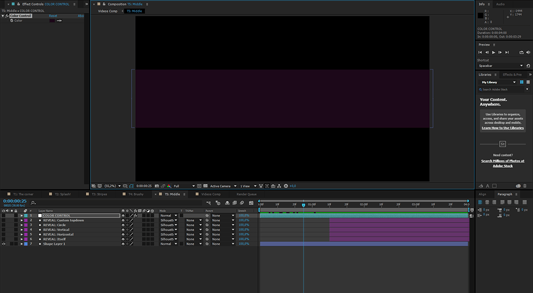Image resolution: width=533 pixels, height=293 pixels.
Task: Open composition mini-flowchart in timeline
Action: pyautogui.click(x=208, y=203)
